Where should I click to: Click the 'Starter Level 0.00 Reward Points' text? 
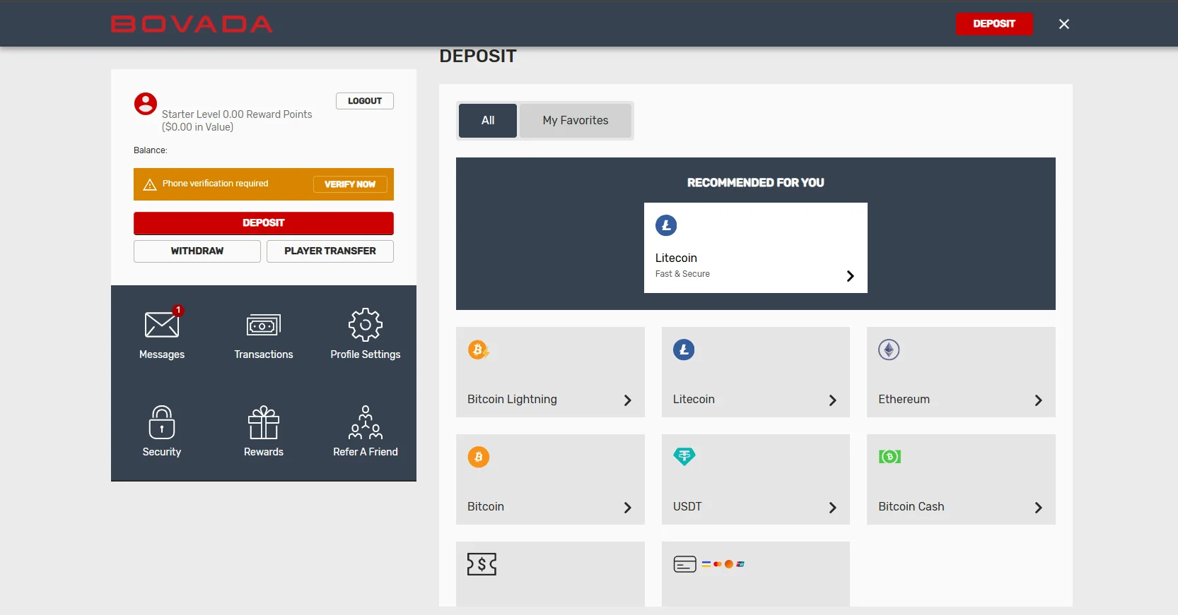tap(237, 114)
